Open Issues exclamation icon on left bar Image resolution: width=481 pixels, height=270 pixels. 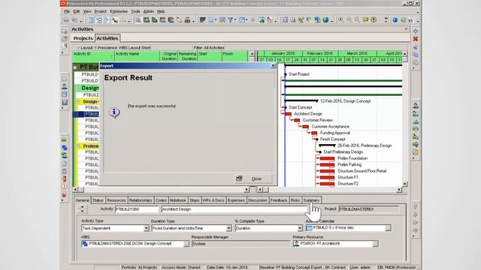[x=65, y=187]
